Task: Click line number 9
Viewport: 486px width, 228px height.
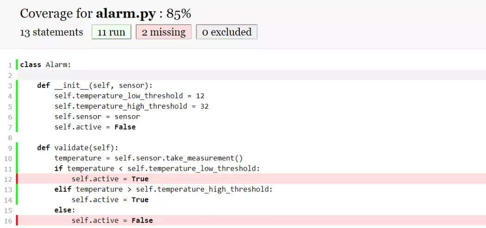Action: tap(10, 148)
